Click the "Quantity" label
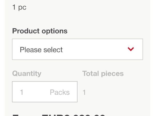The height and width of the screenshot is (116, 155). tap(27, 73)
